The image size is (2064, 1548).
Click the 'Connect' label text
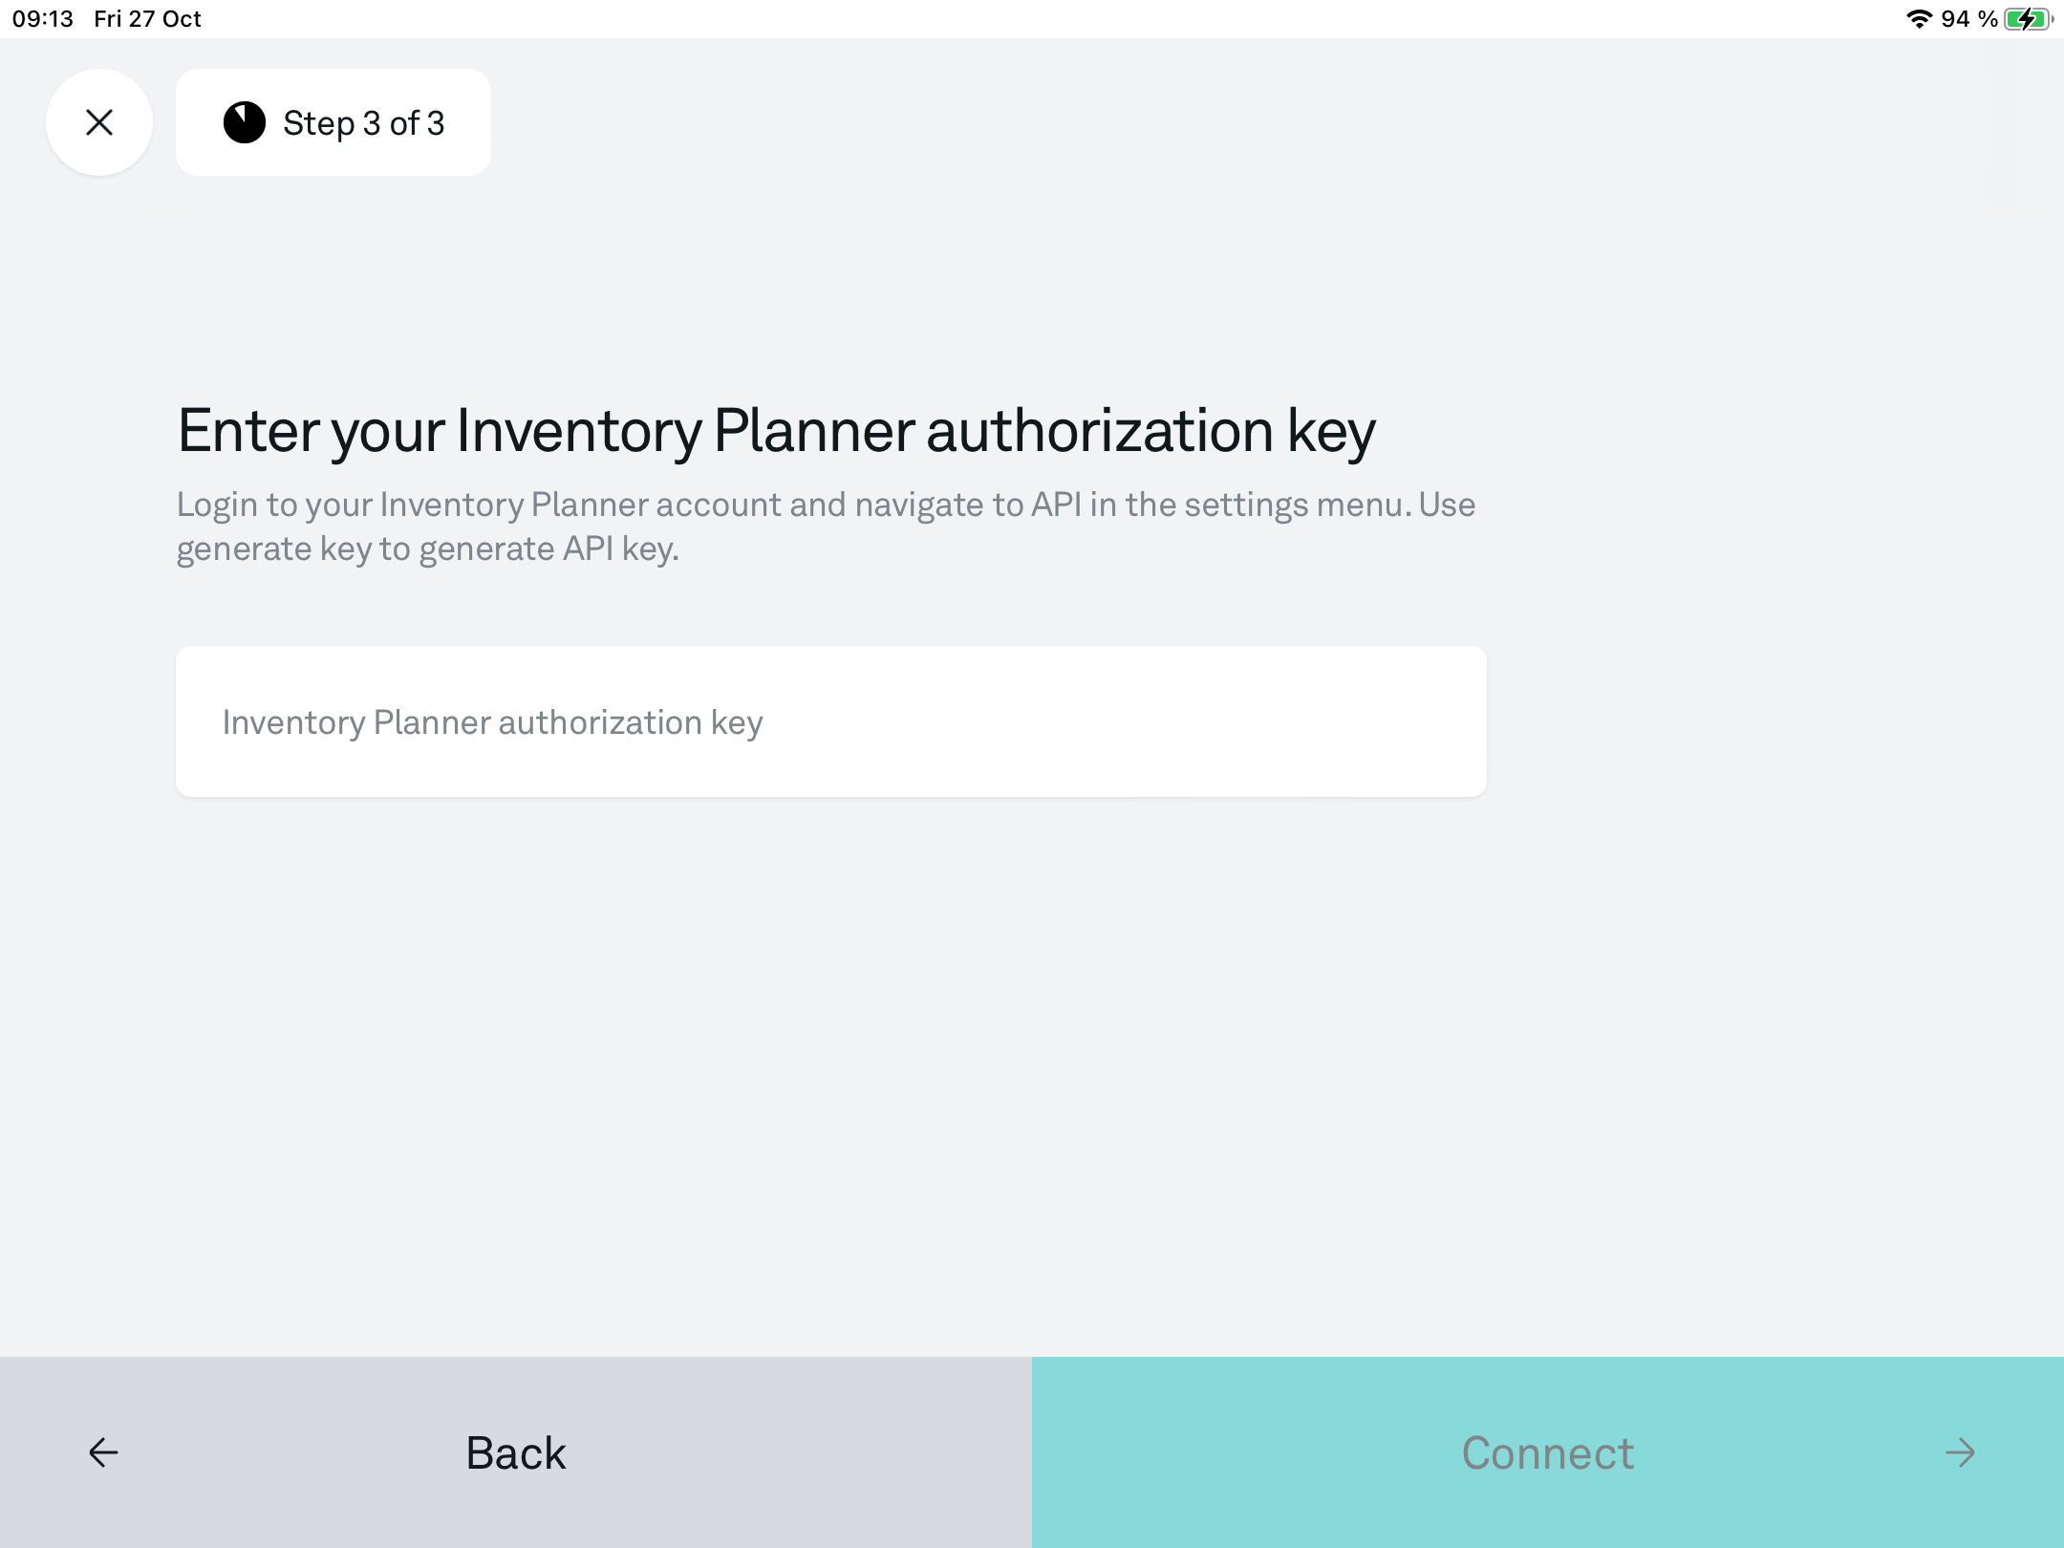coord(1548,1453)
